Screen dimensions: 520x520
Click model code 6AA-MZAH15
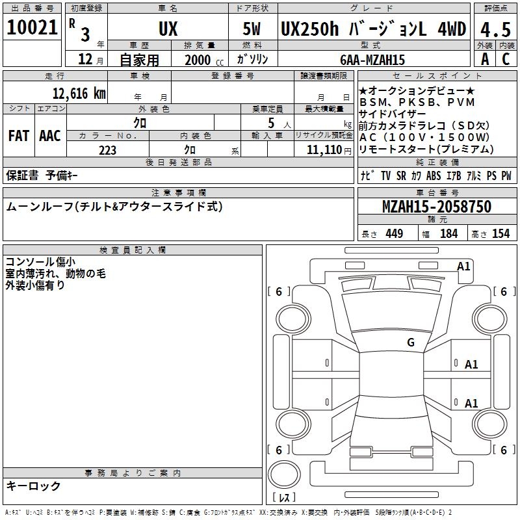[x=372, y=60]
